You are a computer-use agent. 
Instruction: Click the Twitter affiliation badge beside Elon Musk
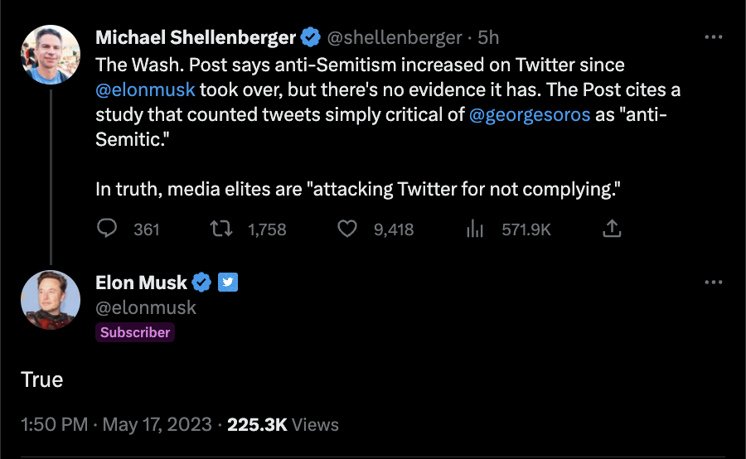click(x=228, y=283)
